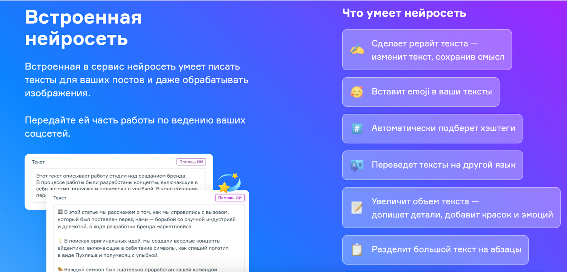Viewport: 567px width, 272px height.
Task: Select the 'Переведет тексты на другой язык' card
Action: (x=432, y=165)
